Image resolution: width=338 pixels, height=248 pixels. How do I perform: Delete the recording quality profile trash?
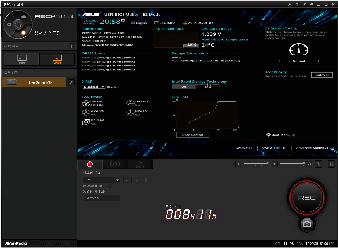click(x=145, y=180)
